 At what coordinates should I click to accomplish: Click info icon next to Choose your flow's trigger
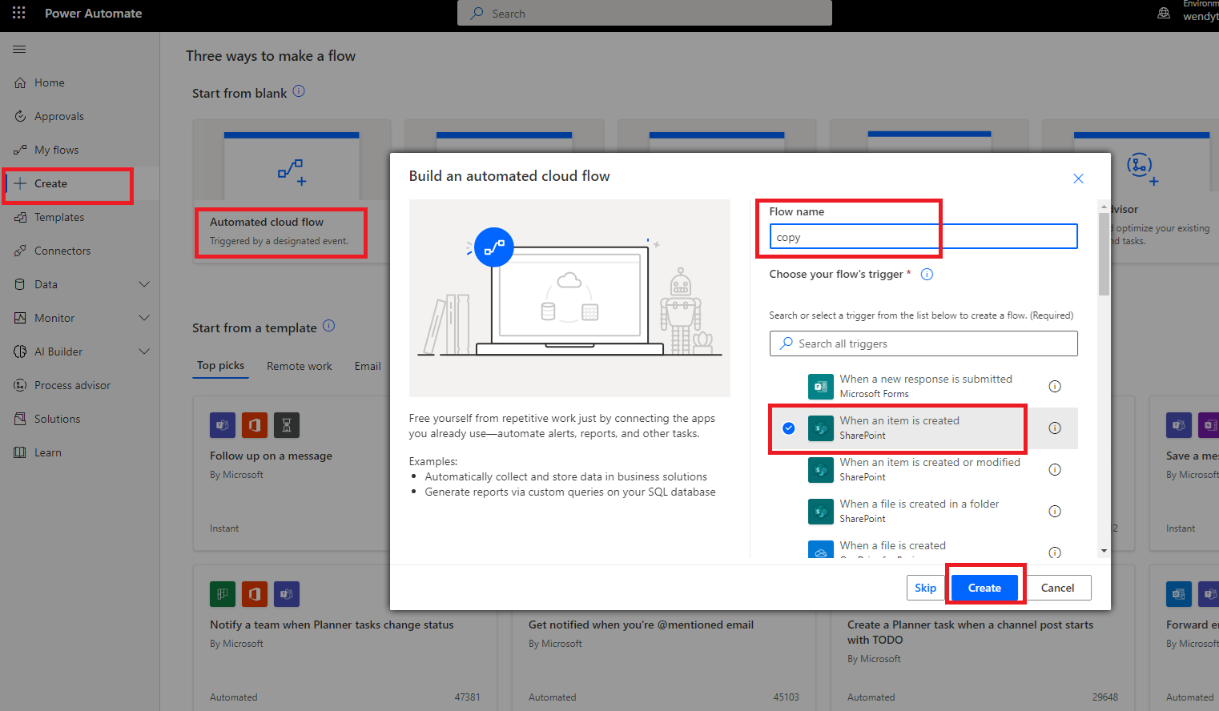click(x=927, y=274)
